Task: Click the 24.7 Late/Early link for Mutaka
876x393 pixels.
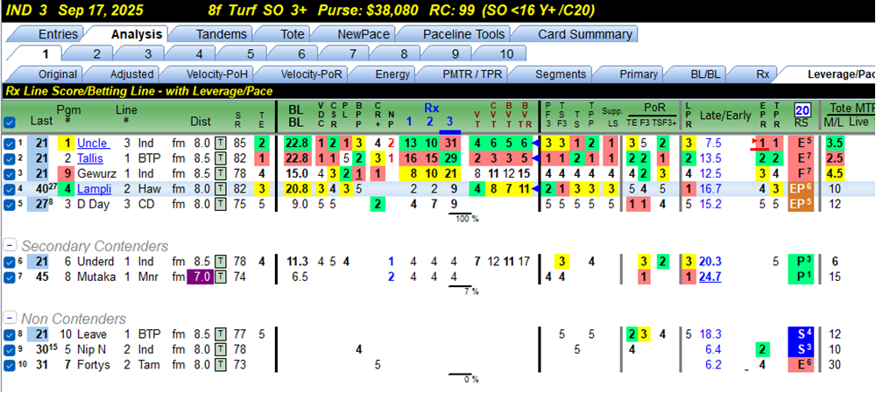Action: (710, 277)
